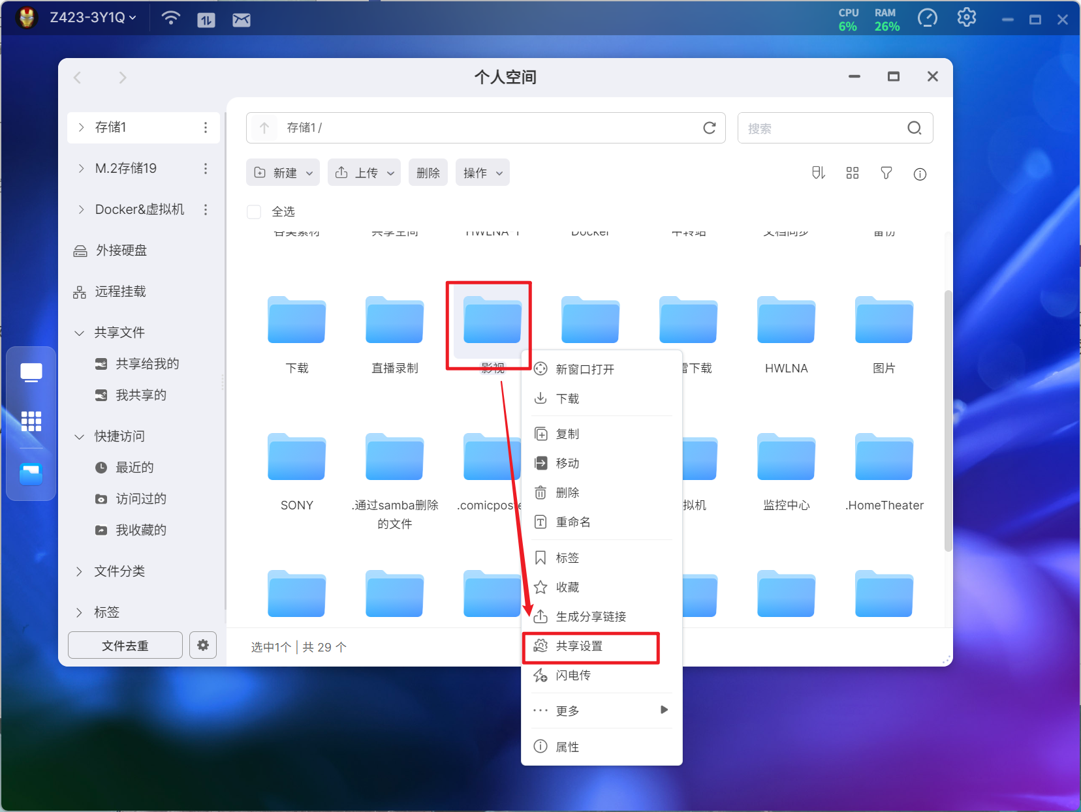Choose 复制 from context menu
This screenshot has width=1081, height=812.
602,434
